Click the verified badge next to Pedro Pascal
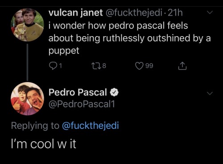This screenshot has height=164, width=223. click(114, 92)
